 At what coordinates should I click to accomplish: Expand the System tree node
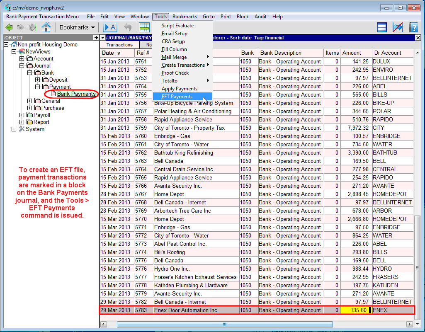click(x=14, y=129)
